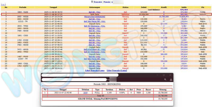Screen dimensions: 212x107
Task: Open the Beli HOKIDRAW 4D - FULL link
Action: pos(94,49)
